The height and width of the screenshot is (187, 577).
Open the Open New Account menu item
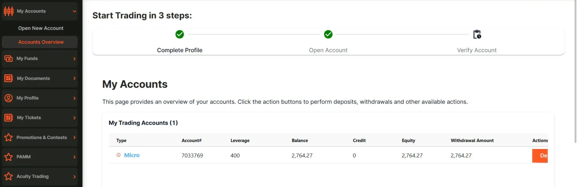click(x=41, y=28)
